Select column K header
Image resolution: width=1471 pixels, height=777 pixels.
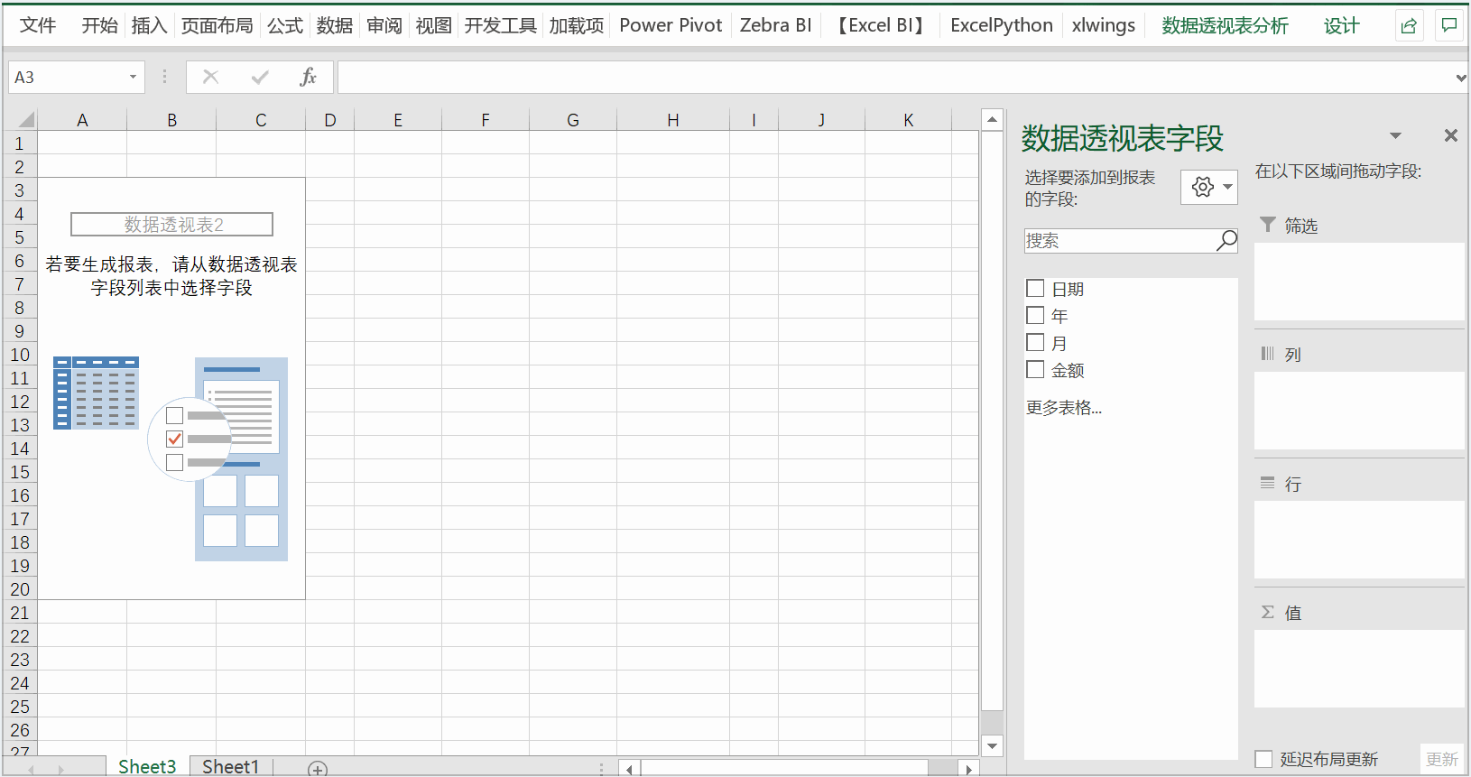click(x=909, y=120)
